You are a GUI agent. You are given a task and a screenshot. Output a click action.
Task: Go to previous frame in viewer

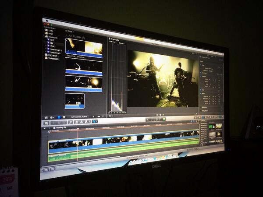tap(157, 115)
